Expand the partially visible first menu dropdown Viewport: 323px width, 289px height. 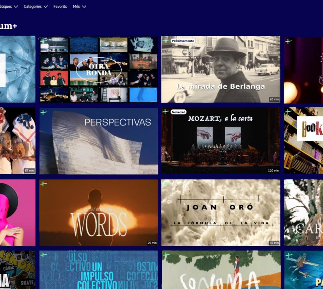click(x=9, y=7)
